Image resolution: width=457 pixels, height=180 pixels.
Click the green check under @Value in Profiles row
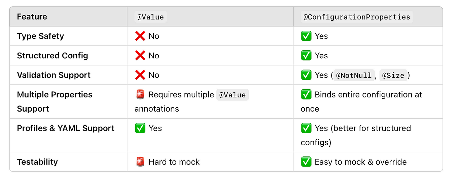(x=140, y=128)
